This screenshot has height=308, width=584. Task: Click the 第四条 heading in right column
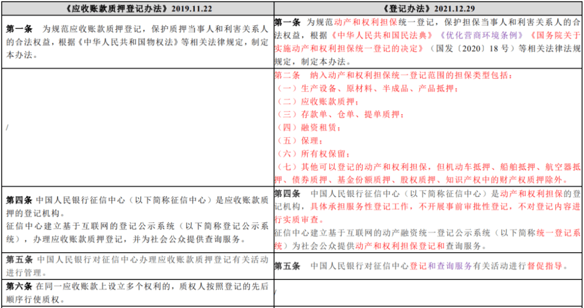(287, 193)
